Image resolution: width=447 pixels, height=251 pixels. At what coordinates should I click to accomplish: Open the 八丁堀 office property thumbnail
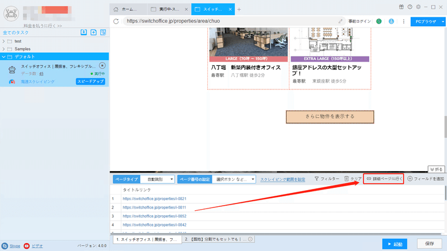coord(248,41)
